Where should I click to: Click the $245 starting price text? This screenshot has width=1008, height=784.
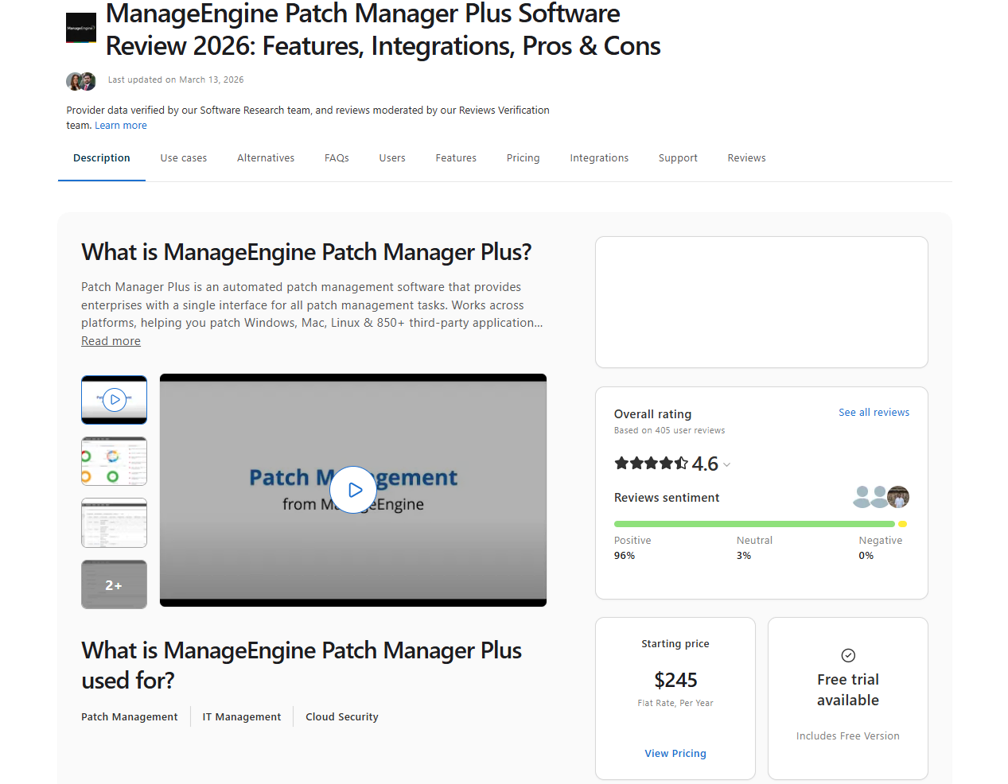[675, 680]
